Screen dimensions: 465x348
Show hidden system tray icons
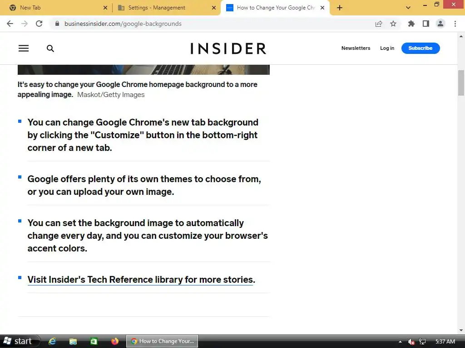400,342
